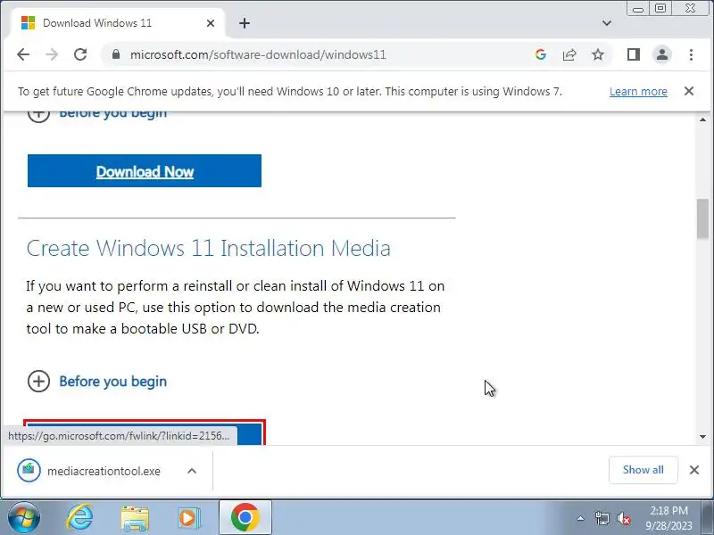
Task: Click Show all downloads
Action: coord(643,470)
